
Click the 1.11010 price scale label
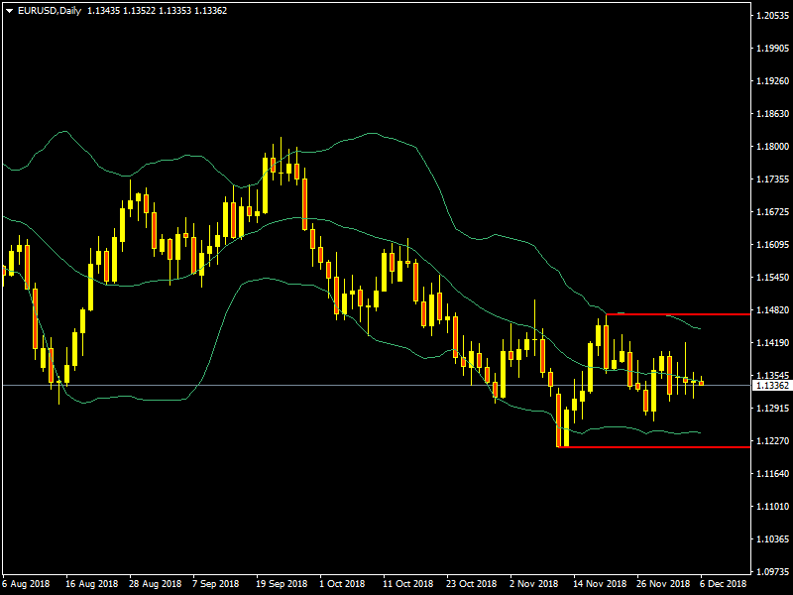771,507
